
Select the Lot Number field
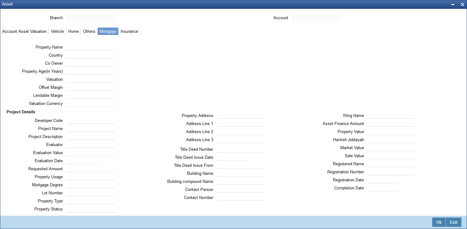(x=90, y=193)
